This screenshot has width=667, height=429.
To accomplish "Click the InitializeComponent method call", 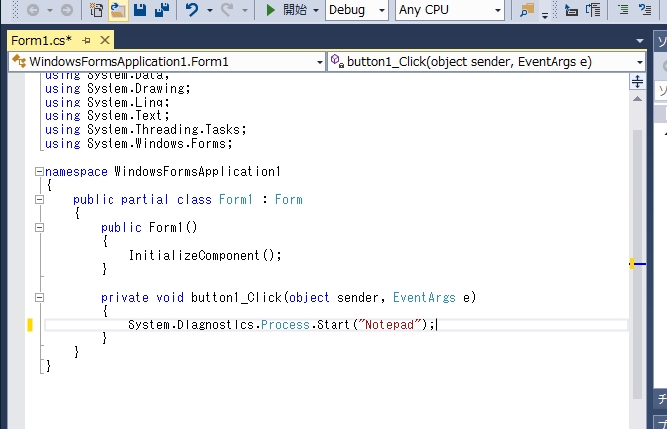I will point(205,255).
